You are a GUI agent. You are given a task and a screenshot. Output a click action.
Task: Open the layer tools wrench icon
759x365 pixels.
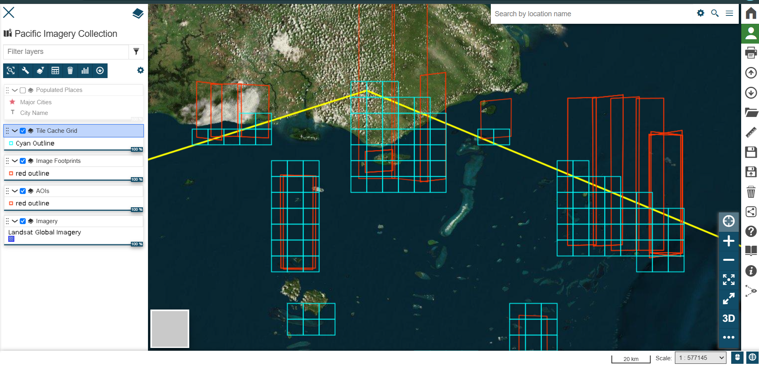coord(25,71)
